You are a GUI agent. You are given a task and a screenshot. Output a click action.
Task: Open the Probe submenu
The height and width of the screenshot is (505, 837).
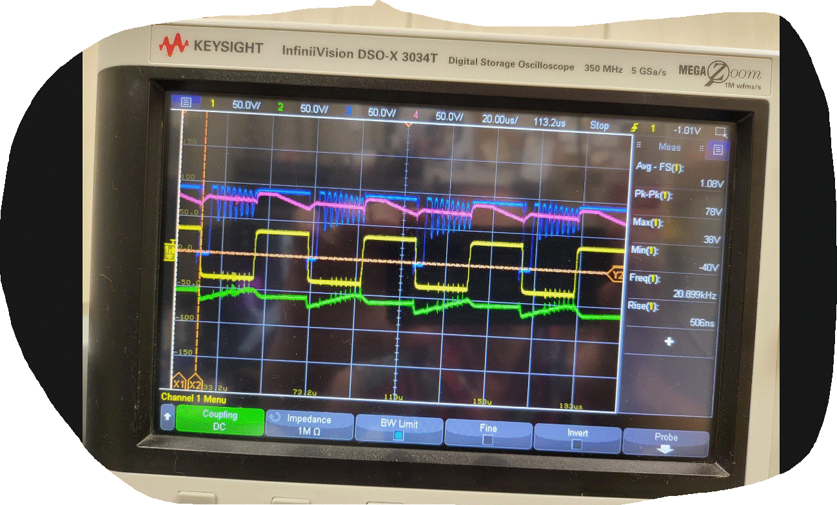point(665,443)
